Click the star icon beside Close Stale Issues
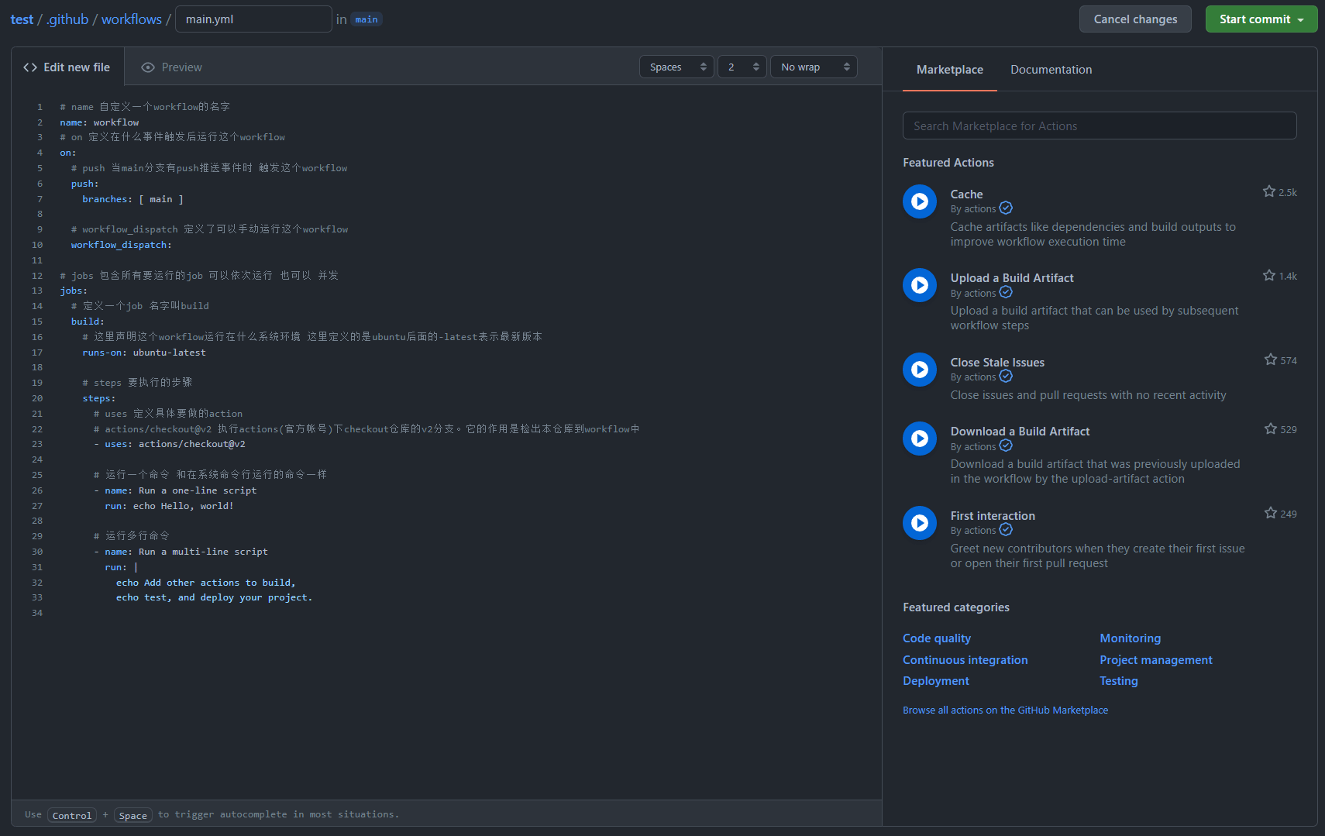1325x836 pixels. click(x=1270, y=360)
